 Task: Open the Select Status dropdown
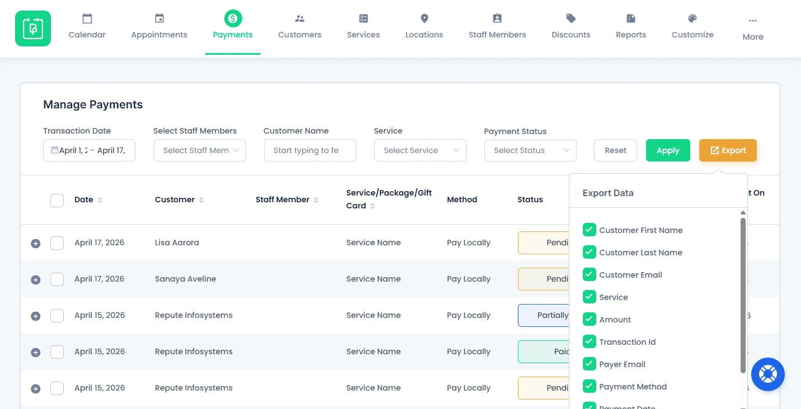click(530, 150)
